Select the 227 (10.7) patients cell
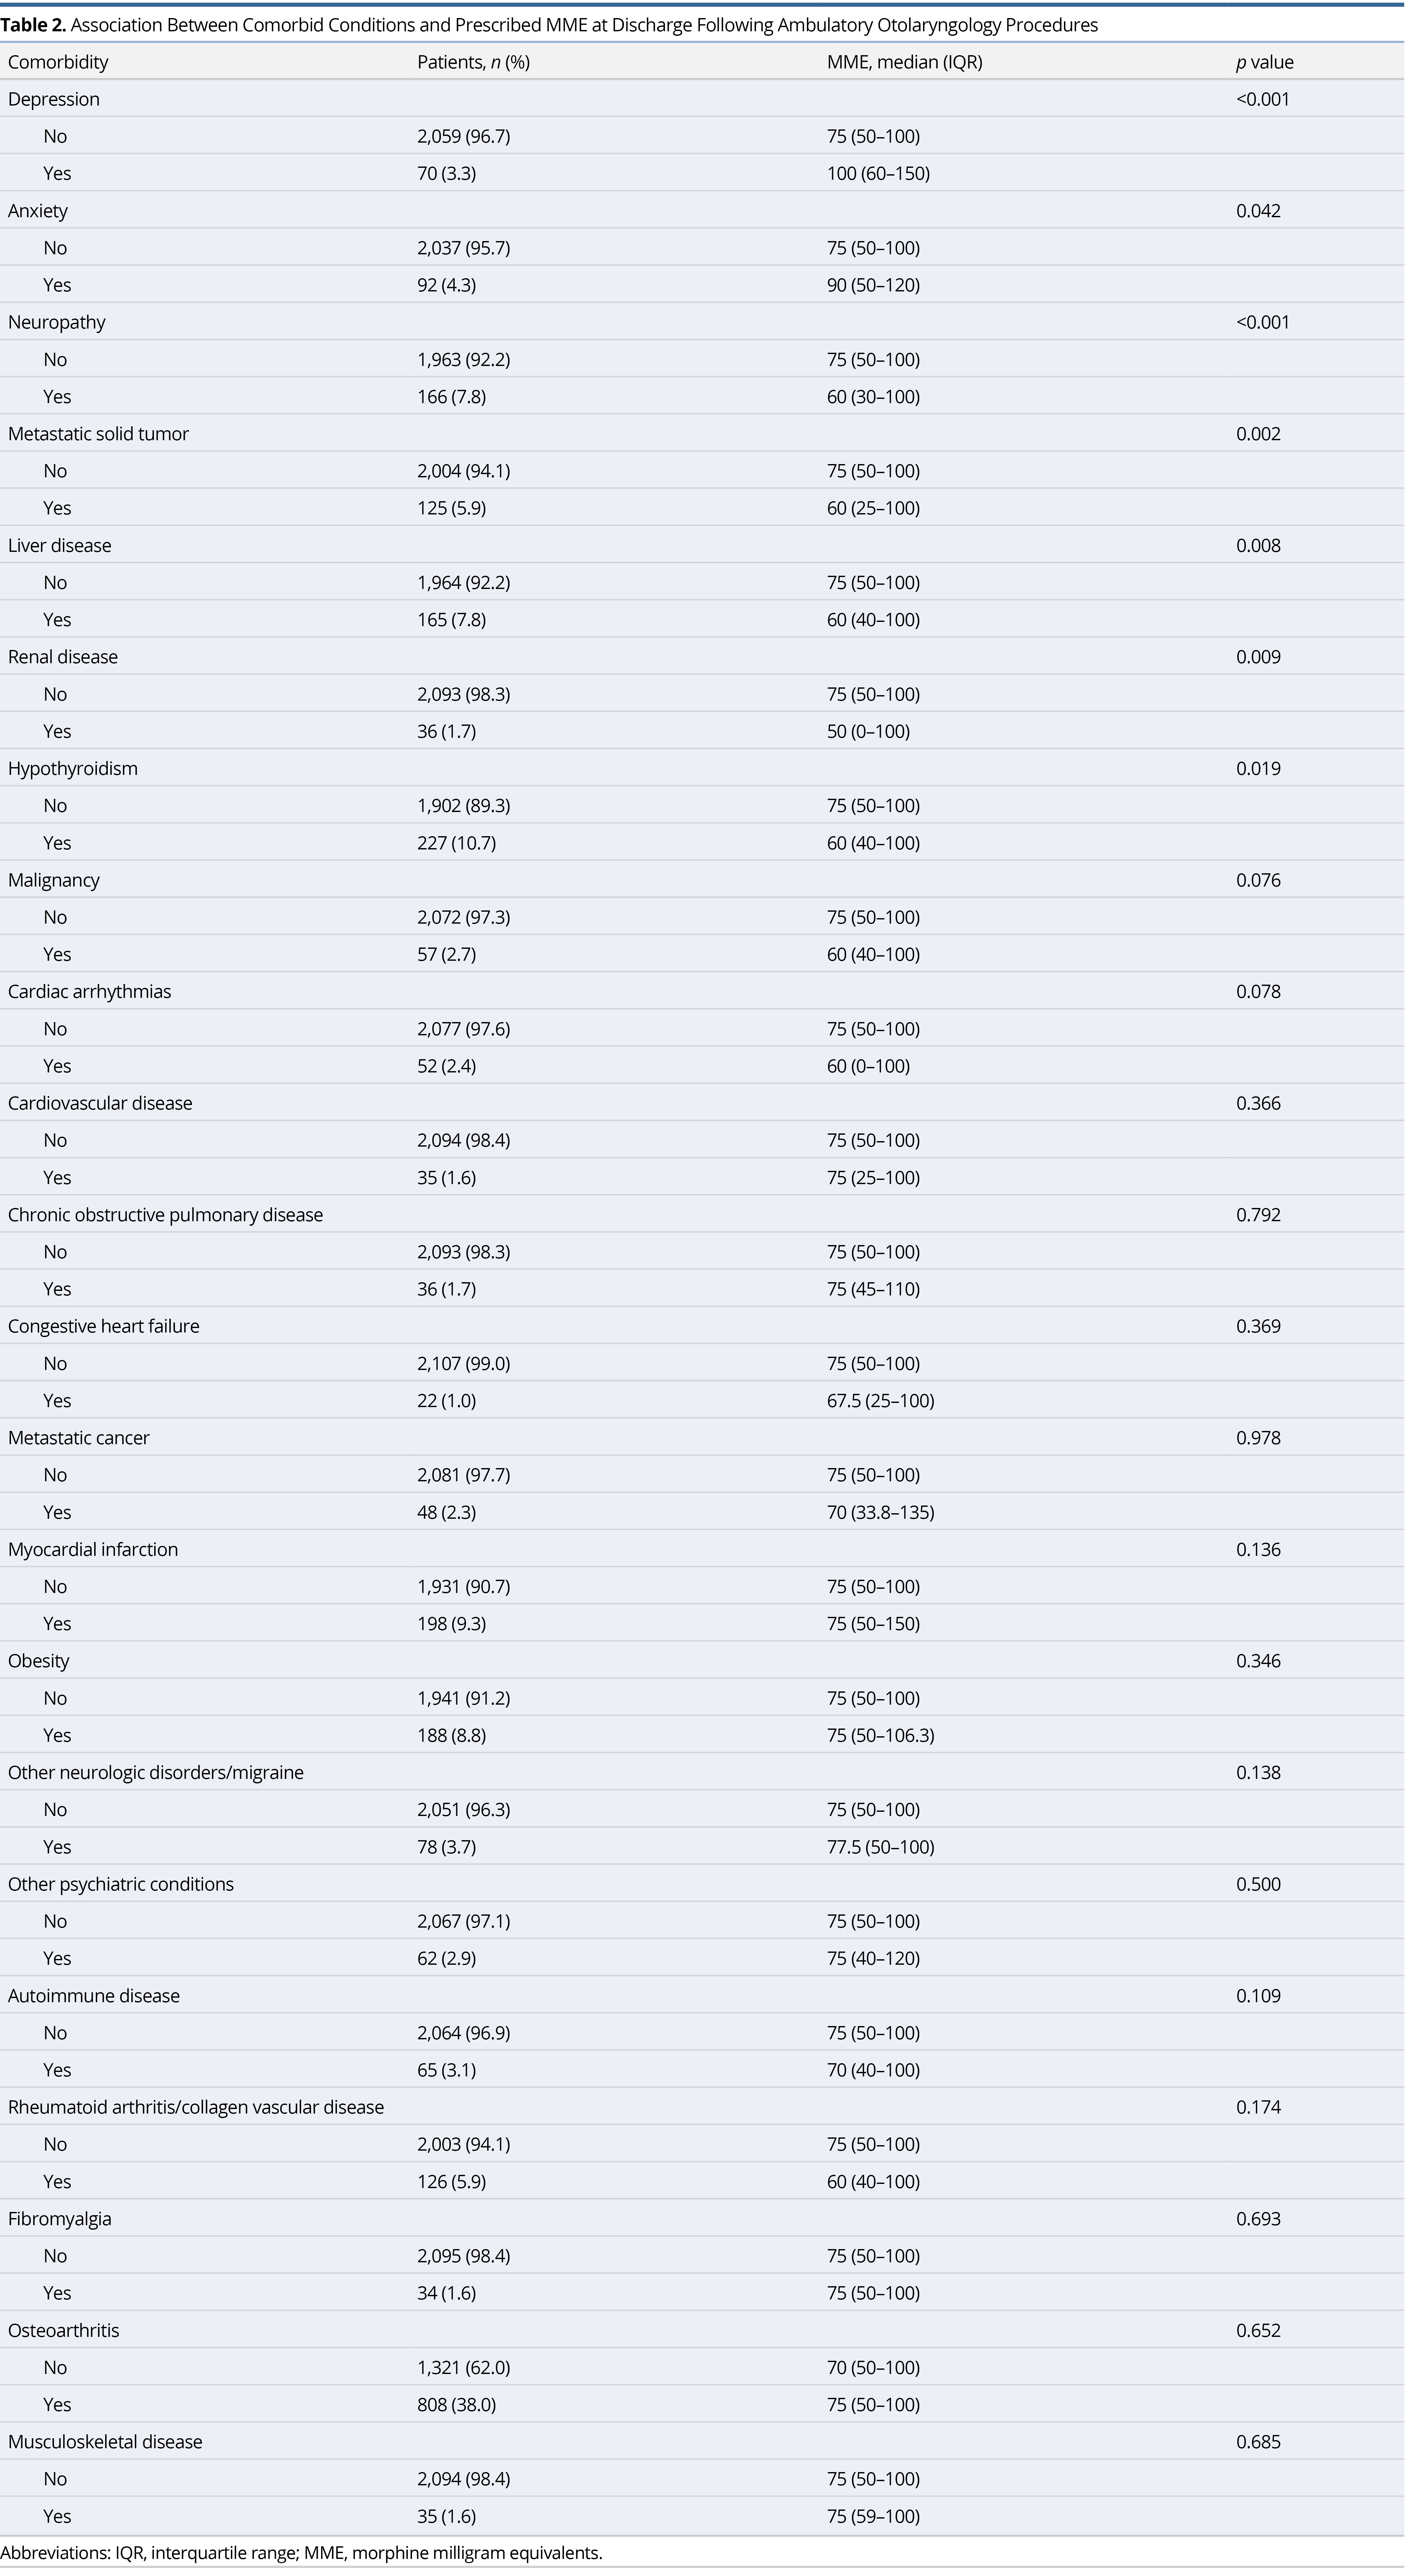Screen dimensions: 1407x2576 [456, 843]
